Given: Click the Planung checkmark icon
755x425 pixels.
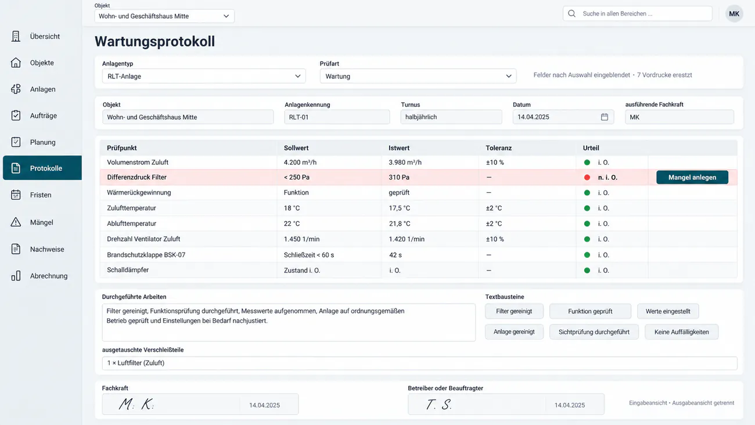Looking at the screenshot, I should pyautogui.click(x=16, y=142).
